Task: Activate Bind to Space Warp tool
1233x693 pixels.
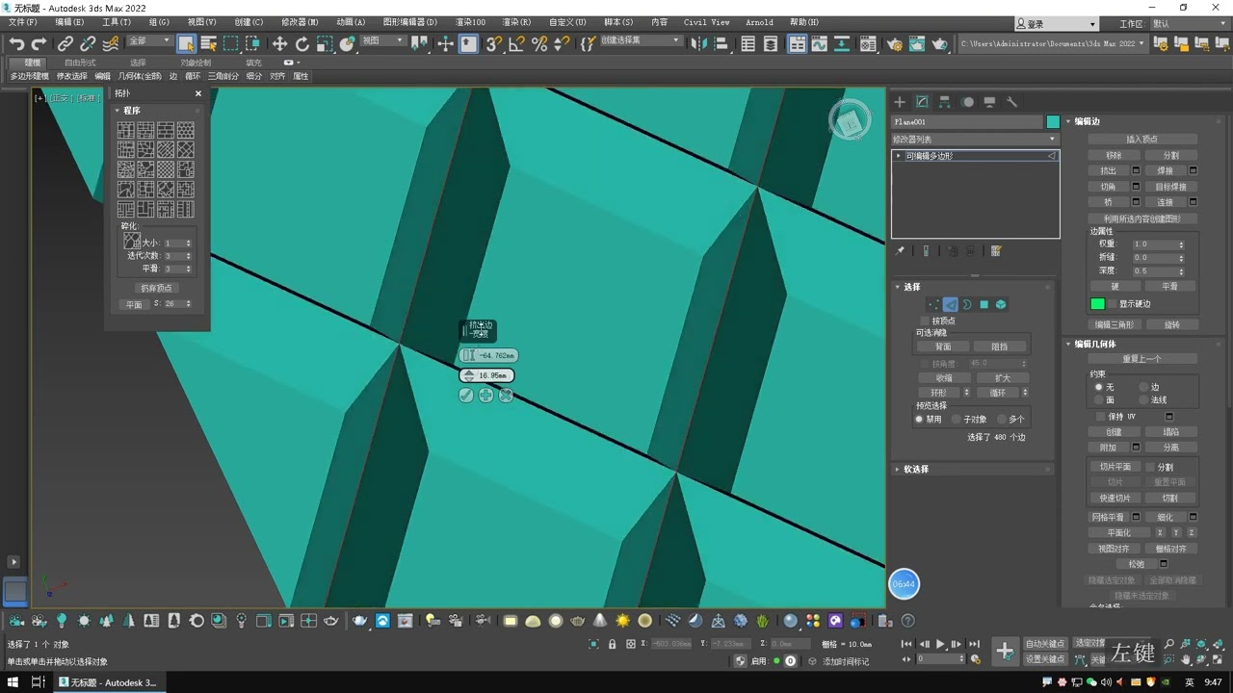Action: click(111, 43)
